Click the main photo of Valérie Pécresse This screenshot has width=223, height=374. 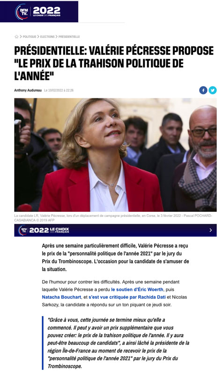pos(115,155)
